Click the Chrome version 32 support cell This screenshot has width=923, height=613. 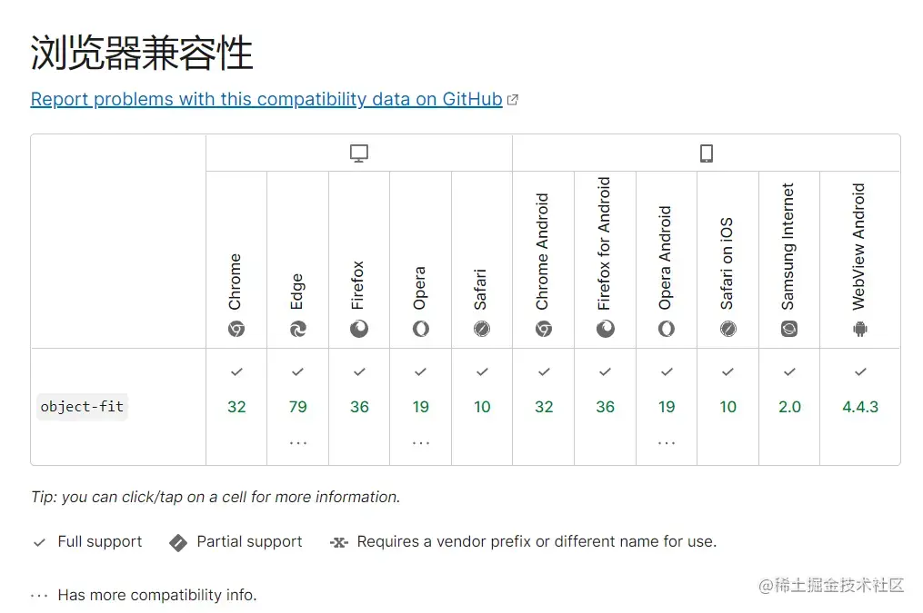[x=236, y=407]
